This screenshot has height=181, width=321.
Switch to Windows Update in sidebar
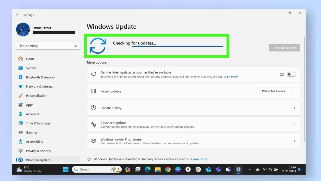37,160
